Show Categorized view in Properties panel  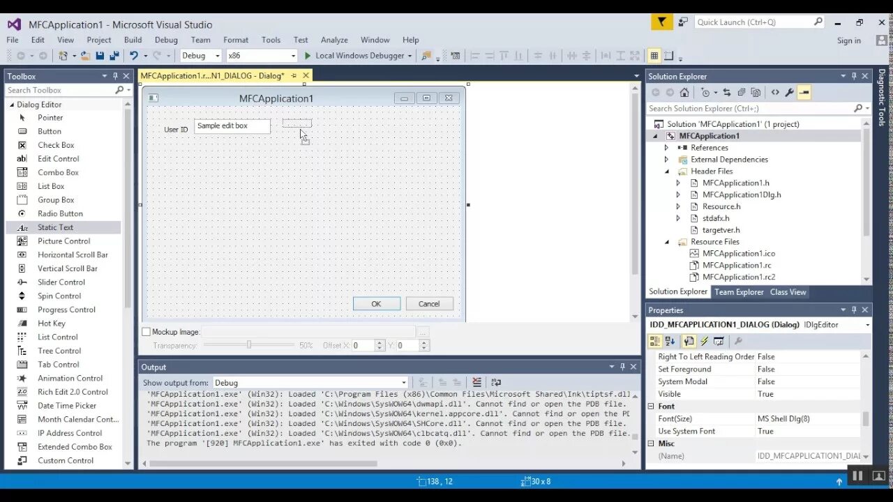click(x=655, y=341)
